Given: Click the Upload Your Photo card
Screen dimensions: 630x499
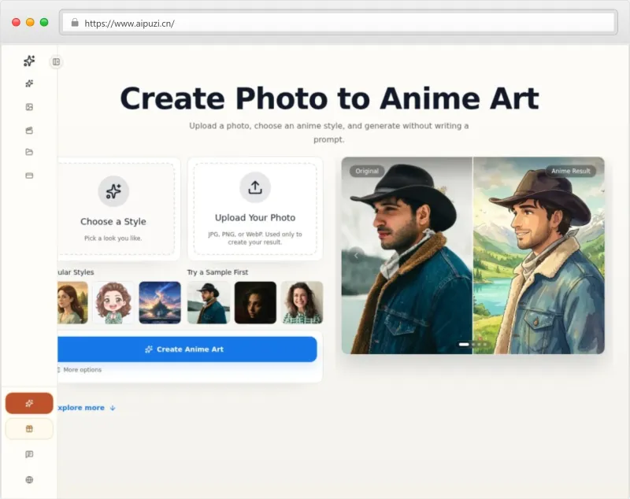Looking at the screenshot, I should pos(255,209).
